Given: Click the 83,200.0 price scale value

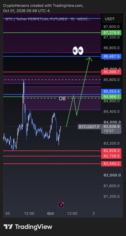Looking at the screenshot, I should click(111, 143).
